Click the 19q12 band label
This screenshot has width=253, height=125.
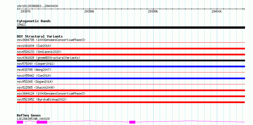click(x=21, y=24)
